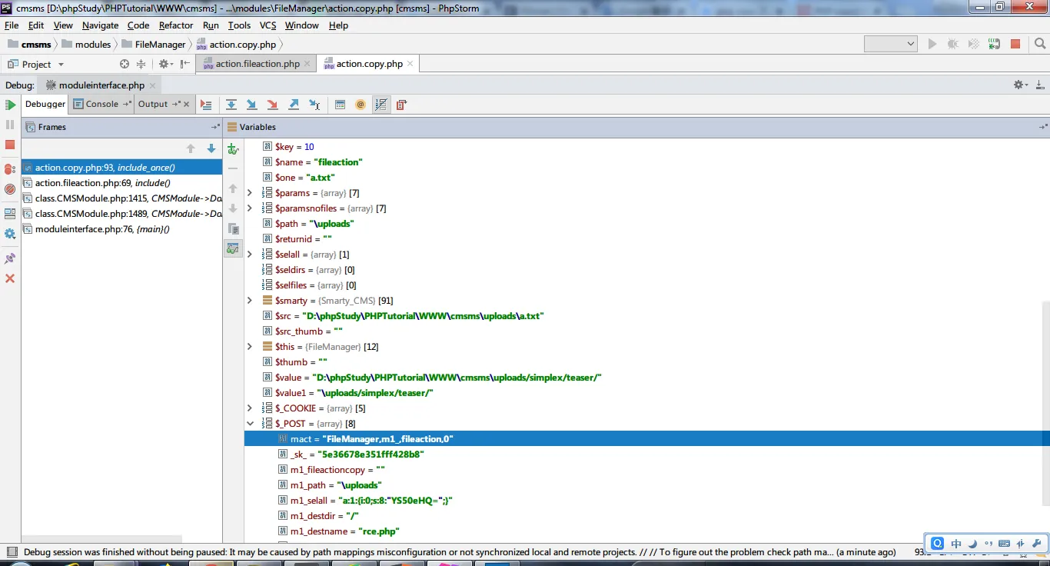The height and width of the screenshot is (566, 1050).
Task: Click Force Step Into red arrow
Action: coord(272,105)
